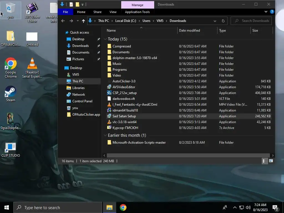Viewport: 284px width, 213px height.
Task: Open AVS Video Editor desktop shortcut
Action: coord(32,12)
